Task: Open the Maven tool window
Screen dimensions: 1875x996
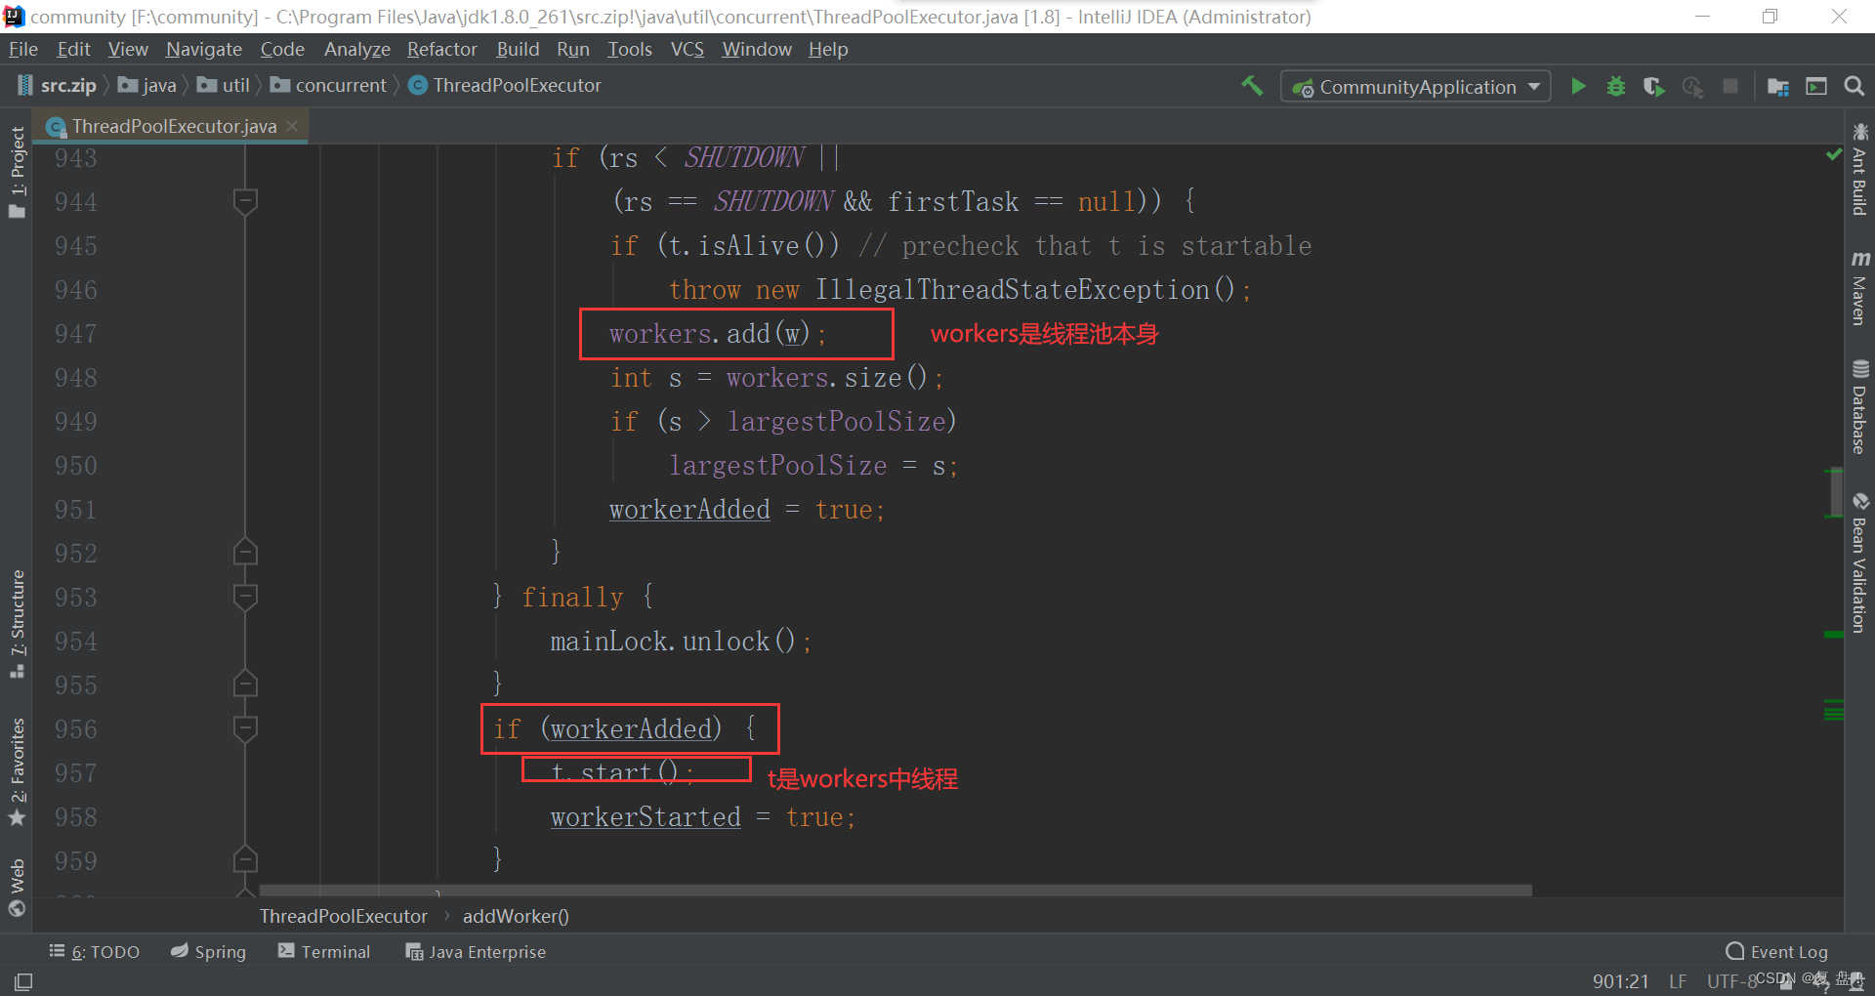Action: click(1859, 287)
